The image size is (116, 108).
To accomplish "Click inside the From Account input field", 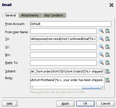I will tap(71, 24).
